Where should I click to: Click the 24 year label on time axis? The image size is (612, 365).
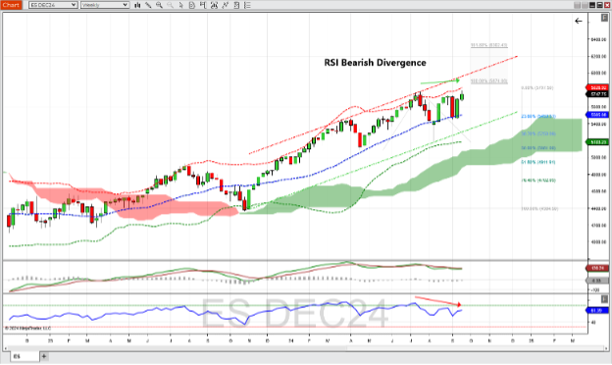[x=291, y=340]
